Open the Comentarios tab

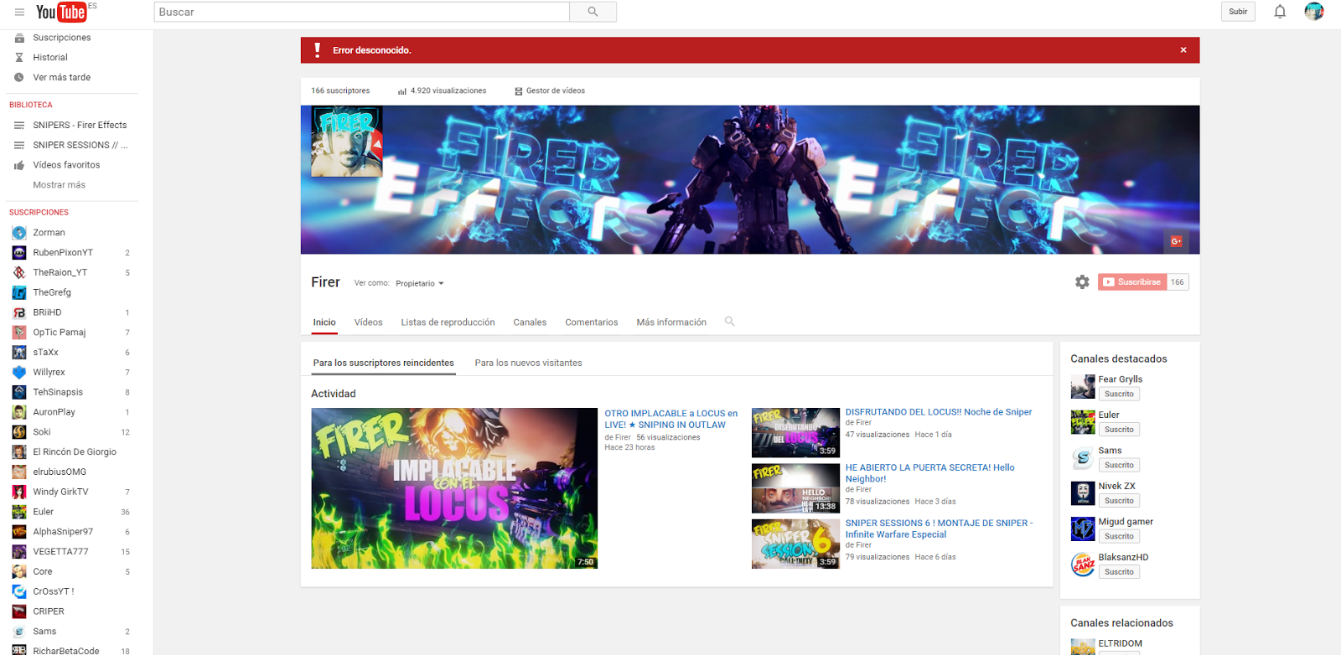[x=592, y=322]
